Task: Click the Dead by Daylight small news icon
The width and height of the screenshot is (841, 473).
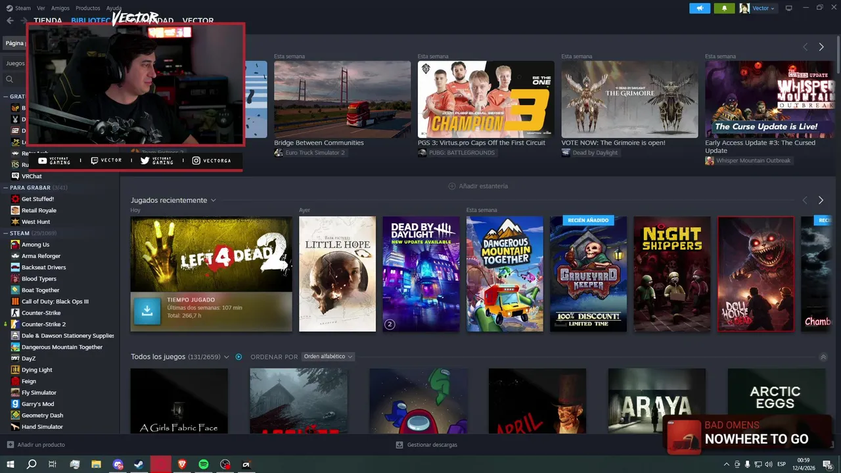Action: 566,152
